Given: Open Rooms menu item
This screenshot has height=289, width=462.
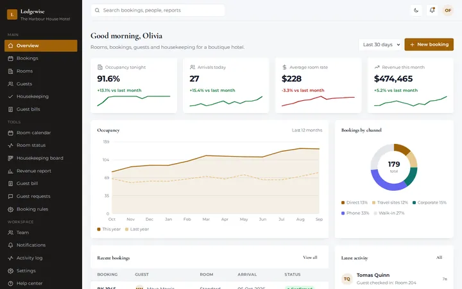Looking at the screenshot, I should tap(41, 71).
